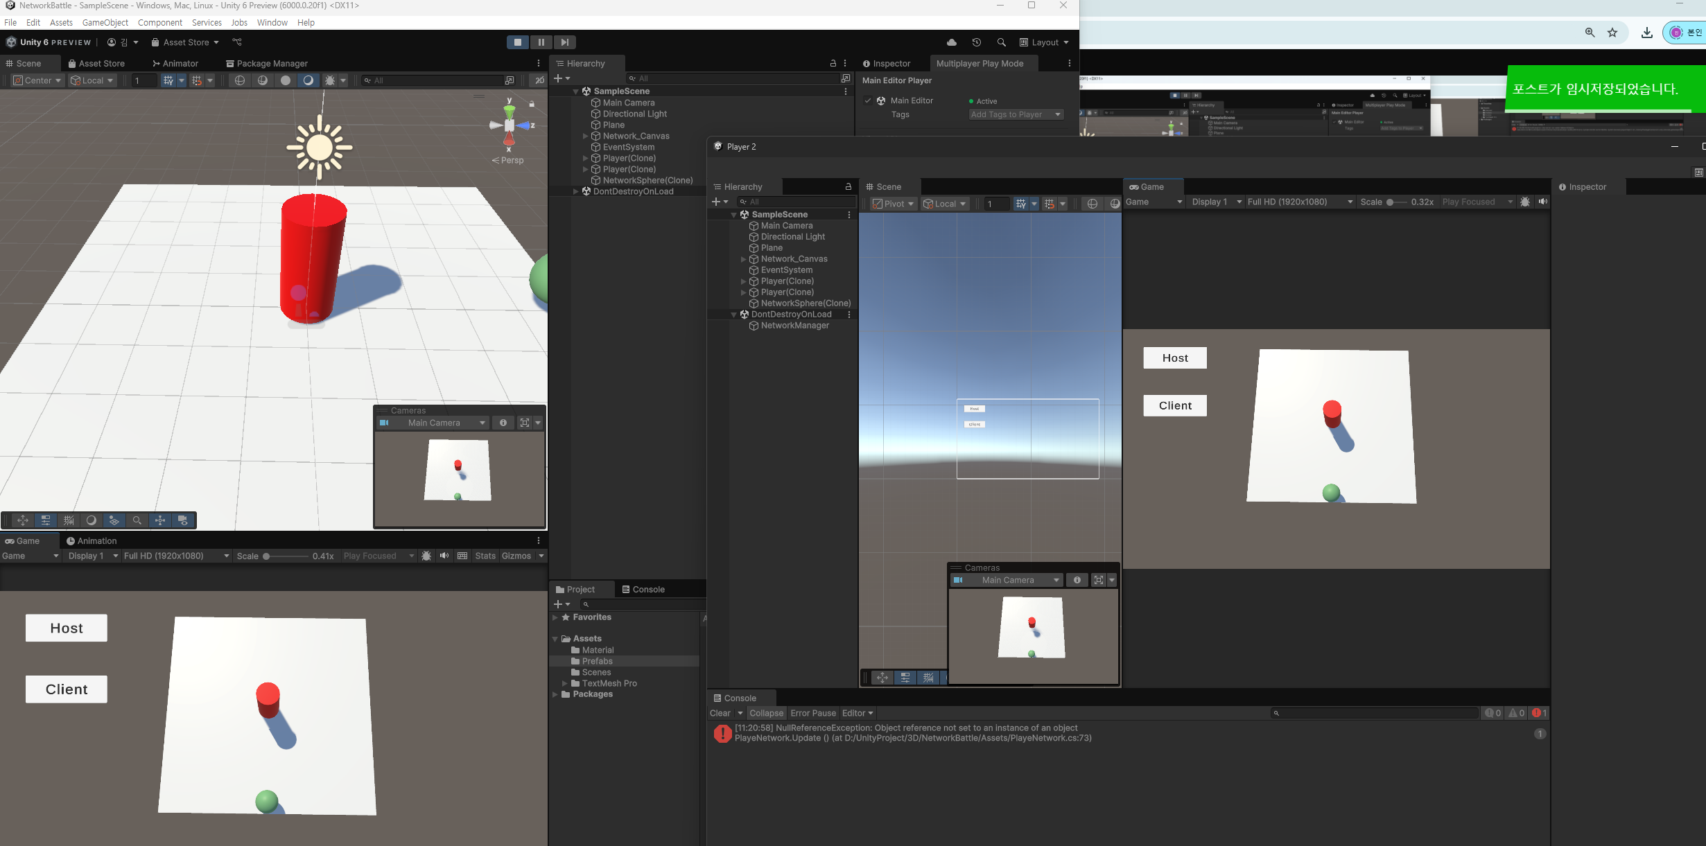The image size is (1706, 846).
Task: Open the Unity Cloud icon
Action: click(952, 42)
